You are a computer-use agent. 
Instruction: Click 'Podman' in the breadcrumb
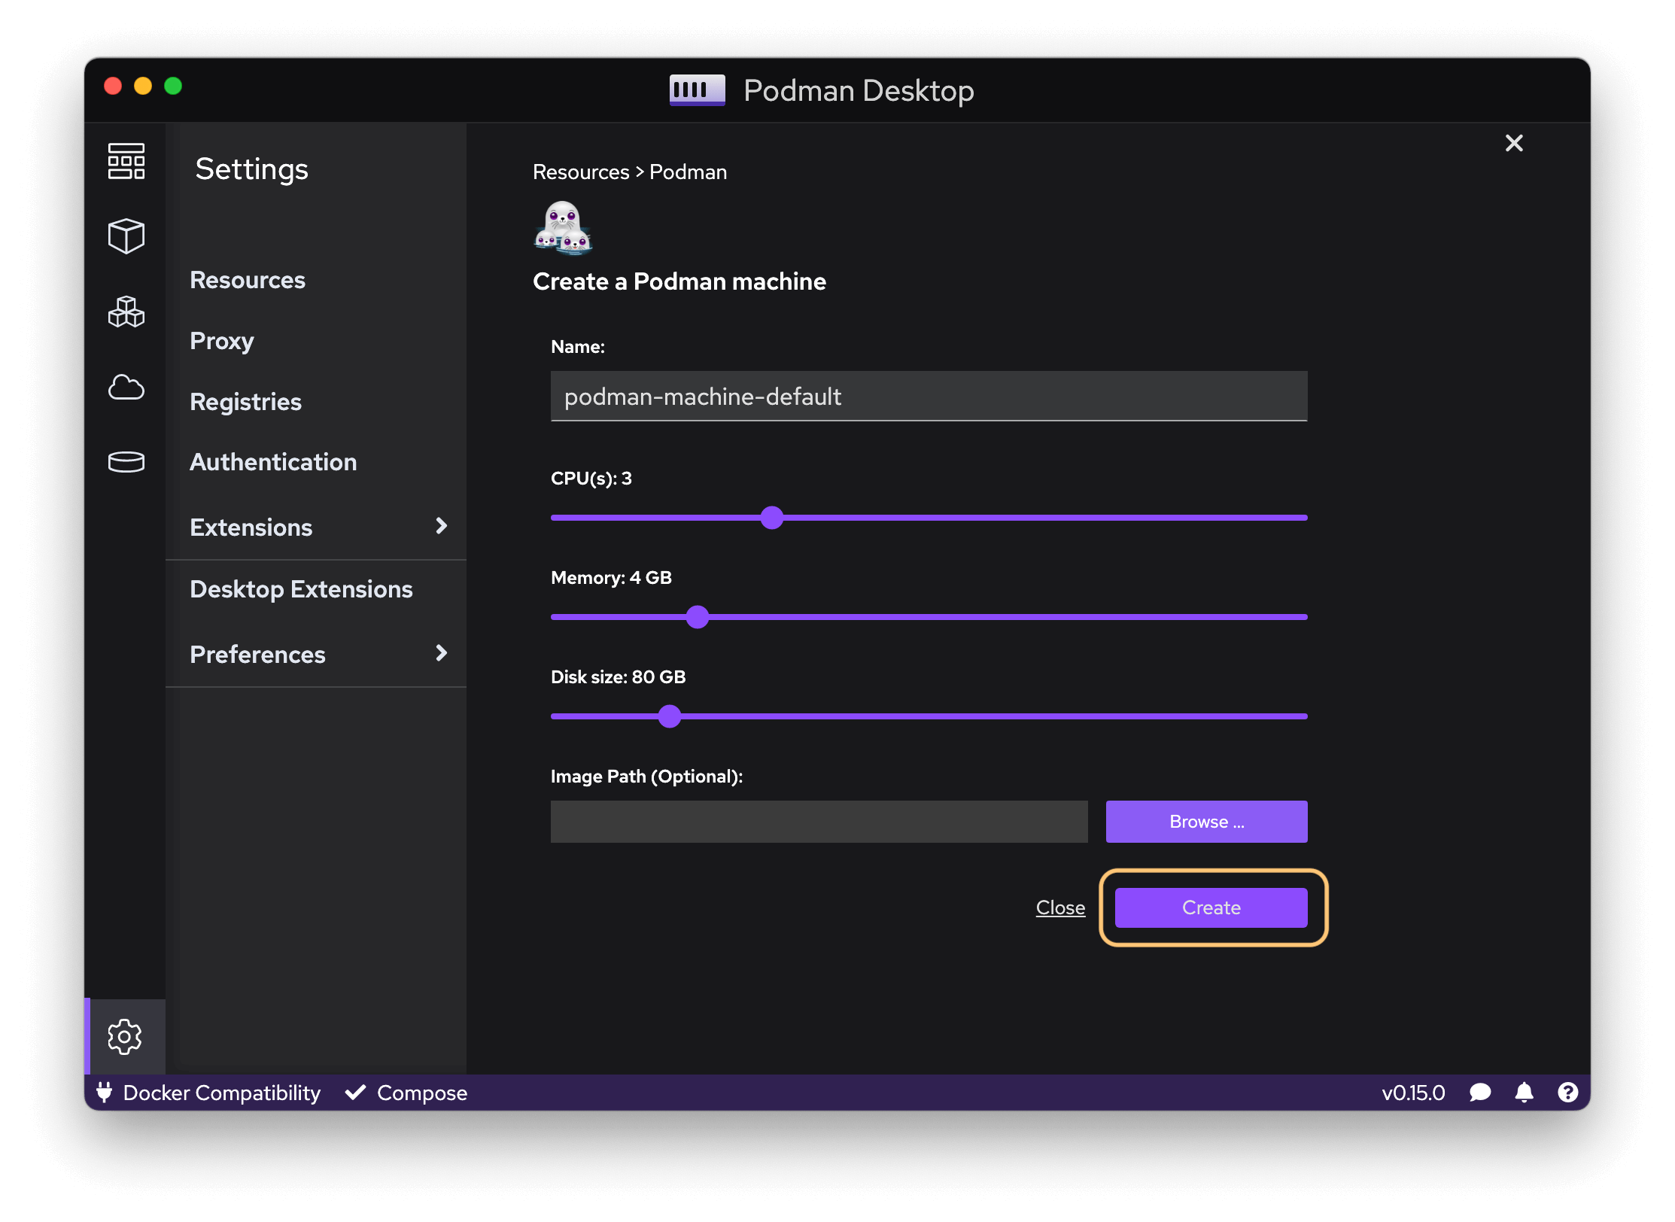(x=688, y=172)
